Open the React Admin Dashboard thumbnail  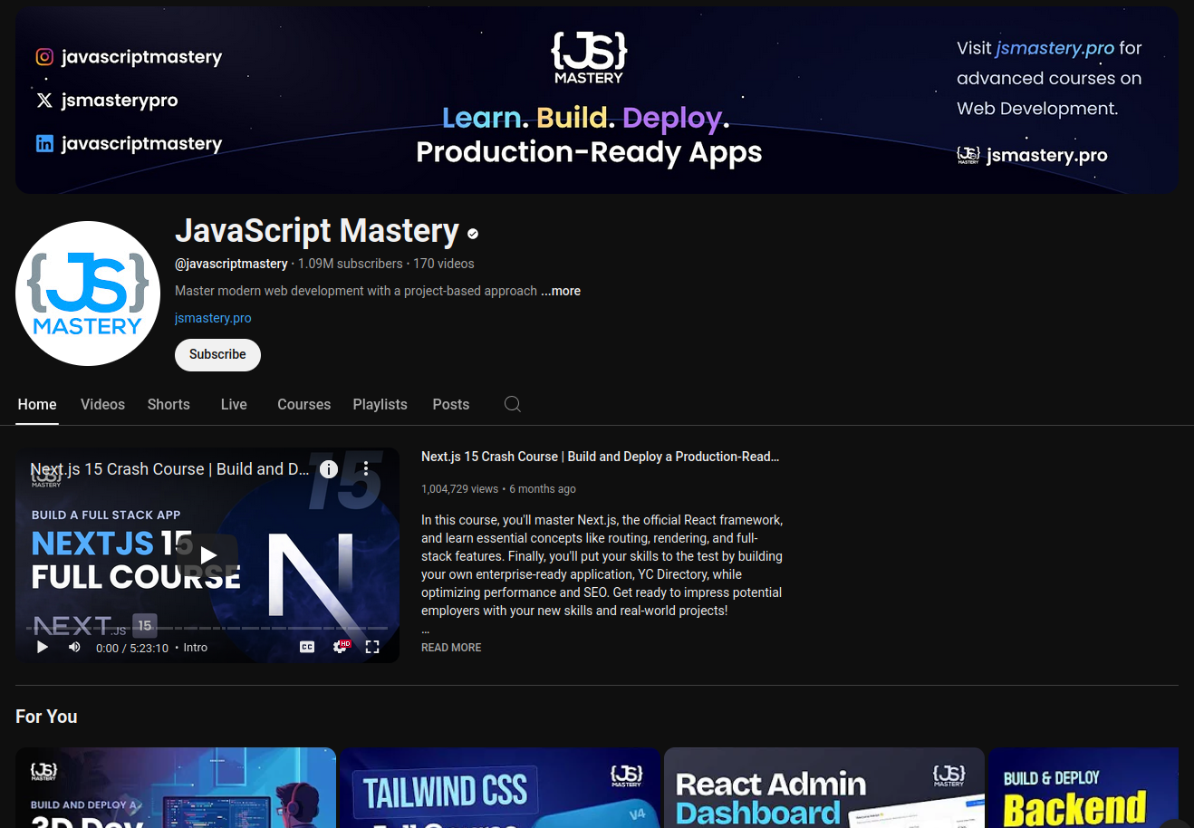tap(824, 787)
